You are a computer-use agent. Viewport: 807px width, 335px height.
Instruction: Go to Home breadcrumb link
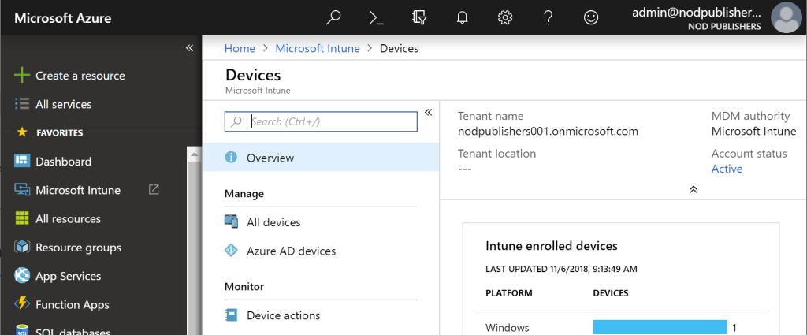(240, 48)
